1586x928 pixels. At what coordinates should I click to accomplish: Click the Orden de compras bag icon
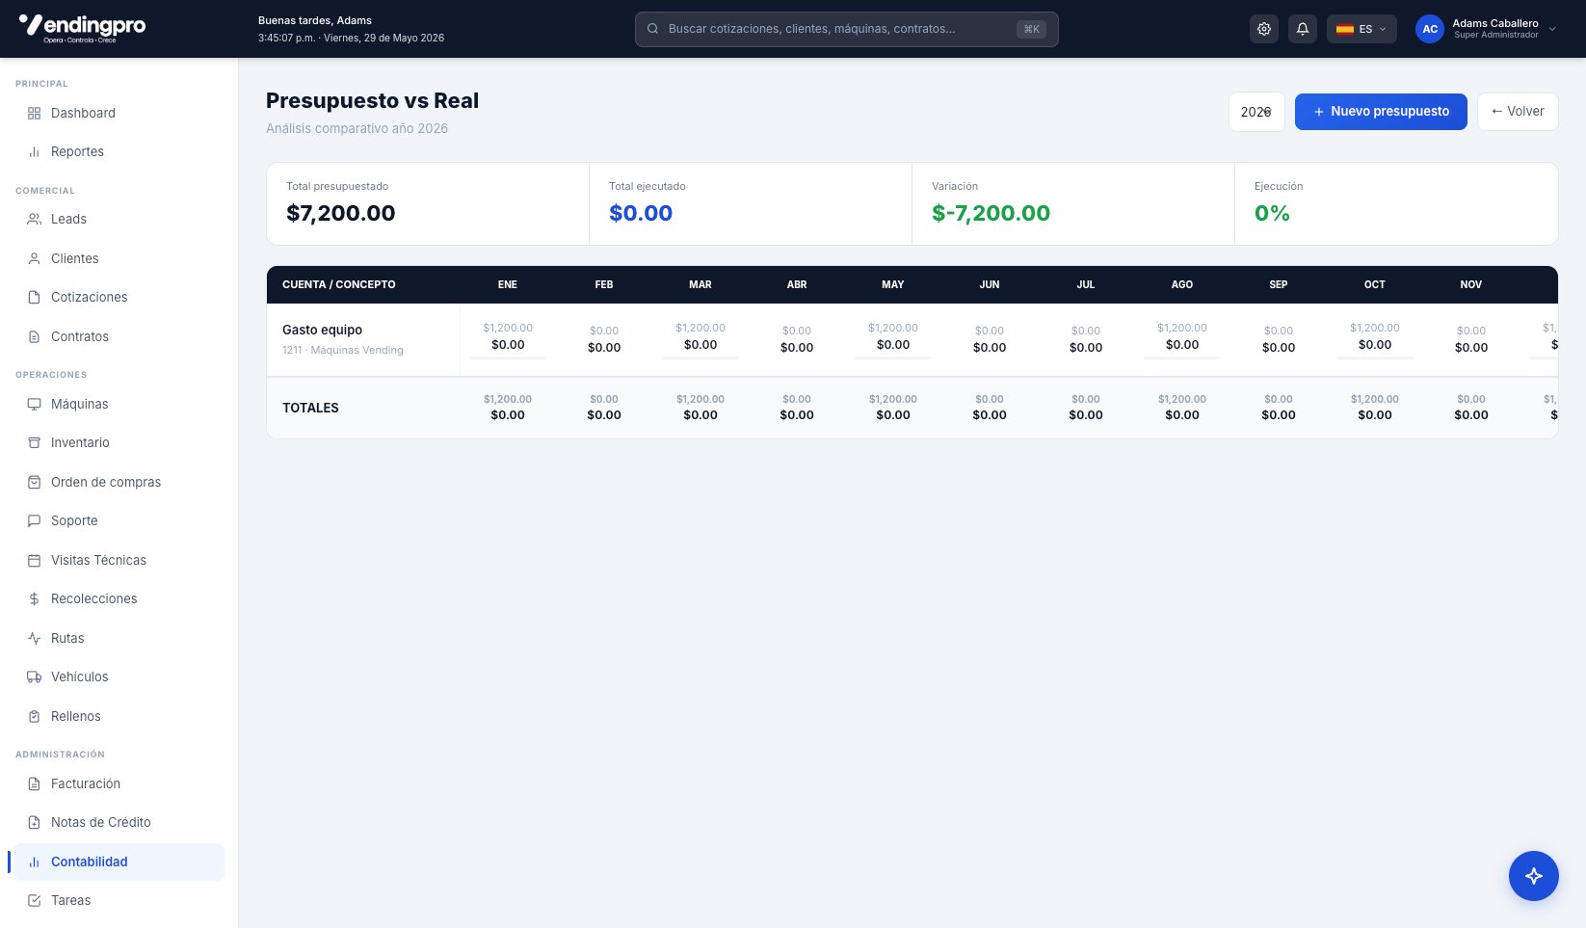pos(34,482)
